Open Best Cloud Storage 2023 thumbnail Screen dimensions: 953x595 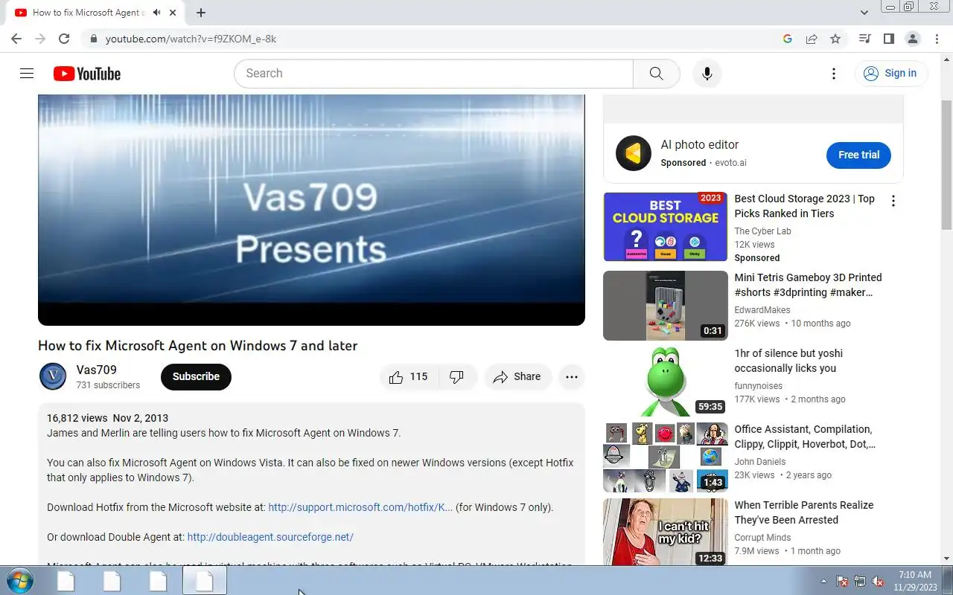[665, 227]
